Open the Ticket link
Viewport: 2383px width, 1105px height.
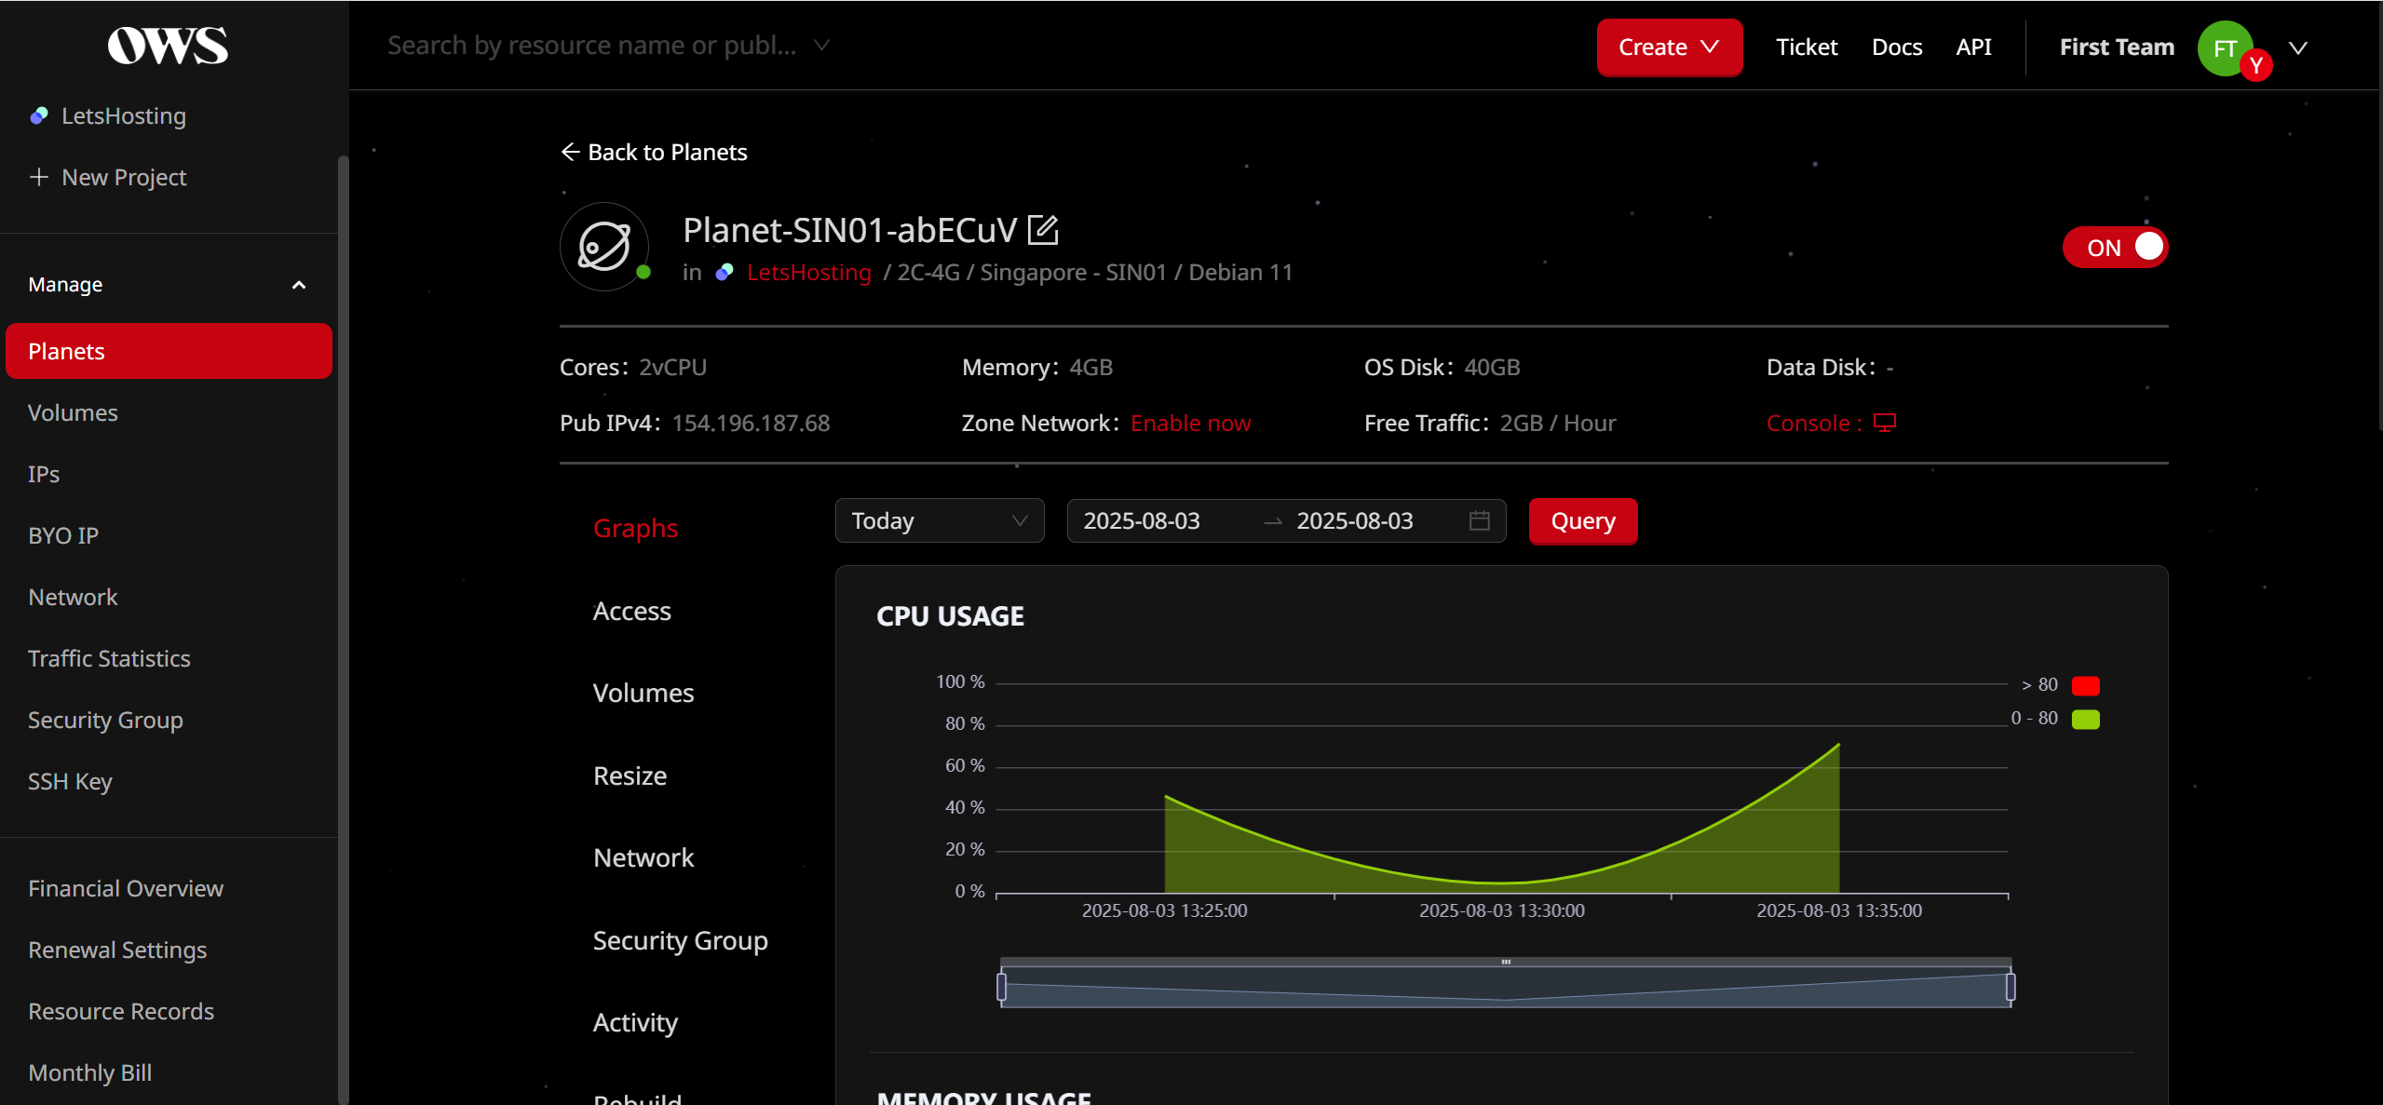[x=1807, y=47]
